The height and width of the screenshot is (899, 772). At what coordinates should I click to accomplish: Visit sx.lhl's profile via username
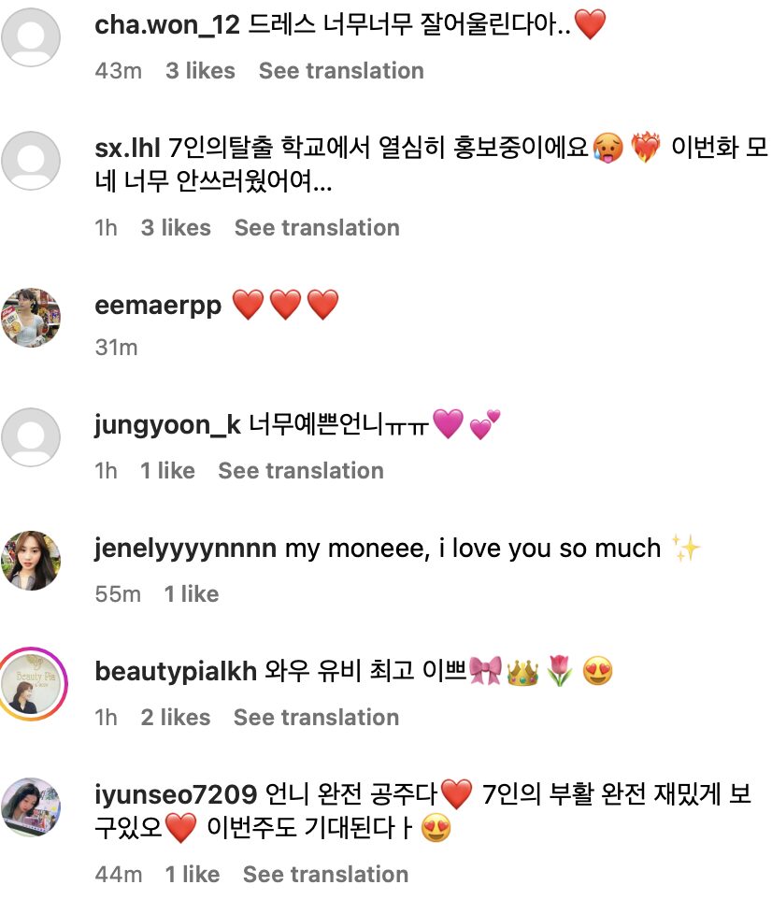click(128, 148)
